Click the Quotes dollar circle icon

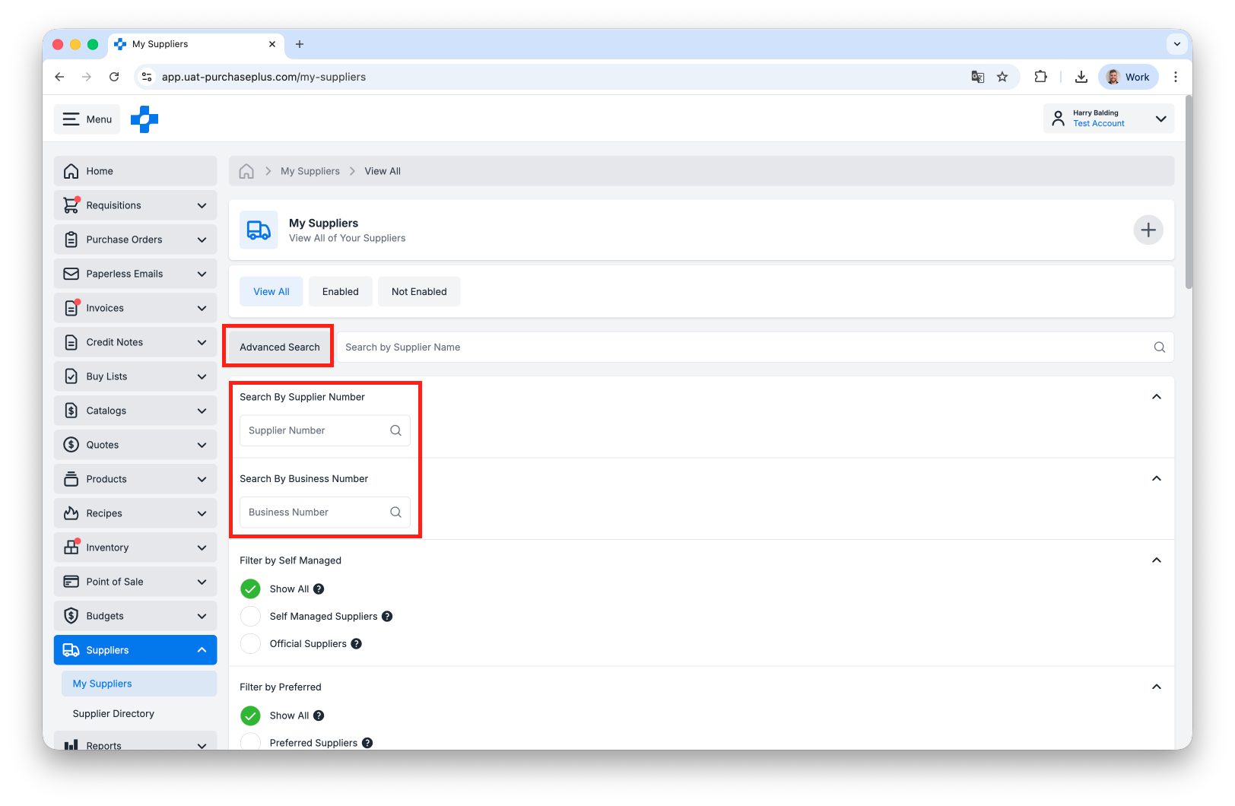click(x=71, y=445)
